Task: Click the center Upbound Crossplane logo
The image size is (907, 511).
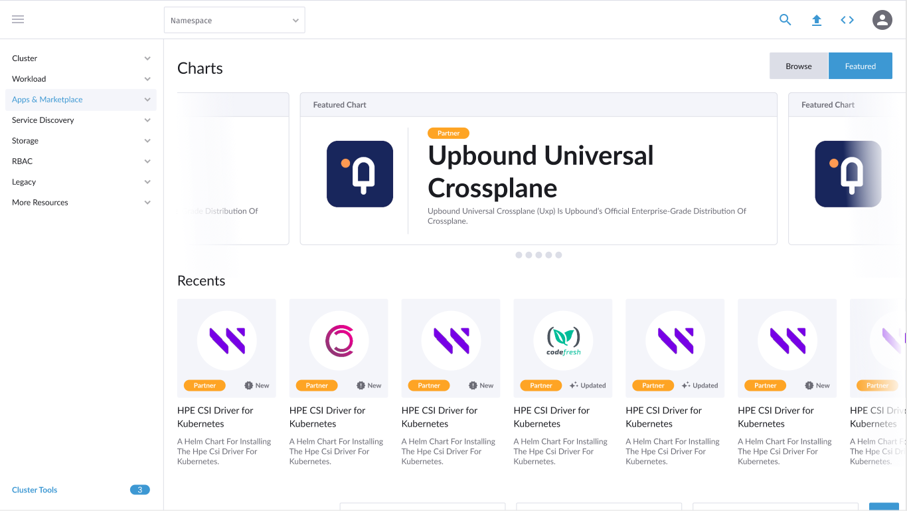Action: (360, 174)
